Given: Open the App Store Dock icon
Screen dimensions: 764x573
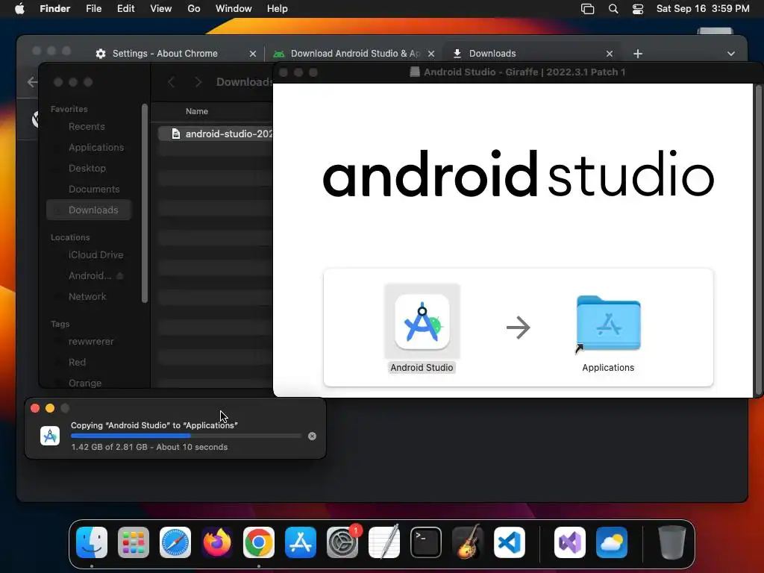Looking at the screenshot, I should (x=301, y=542).
